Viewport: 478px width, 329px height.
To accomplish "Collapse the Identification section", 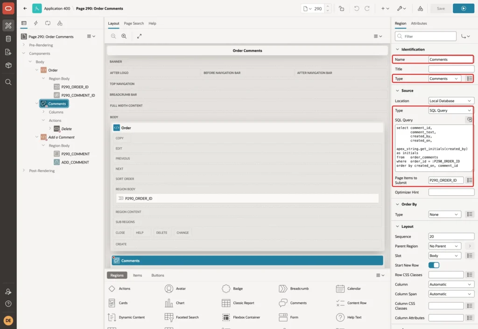I will pyautogui.click(x=397, y=50).
